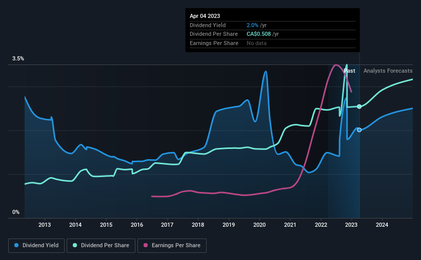The height and width of the screenshot is (260, 421).
Task: Click the 2021 x-axis label
Action: pyautogui.click(x=290, y=225)
